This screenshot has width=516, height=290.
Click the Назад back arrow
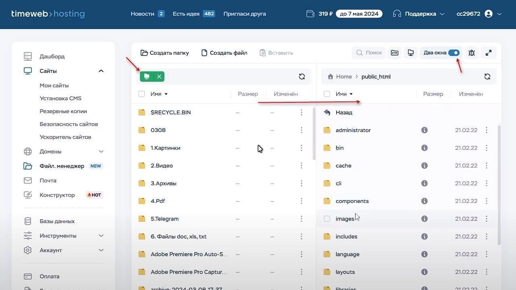pos(327,112)
